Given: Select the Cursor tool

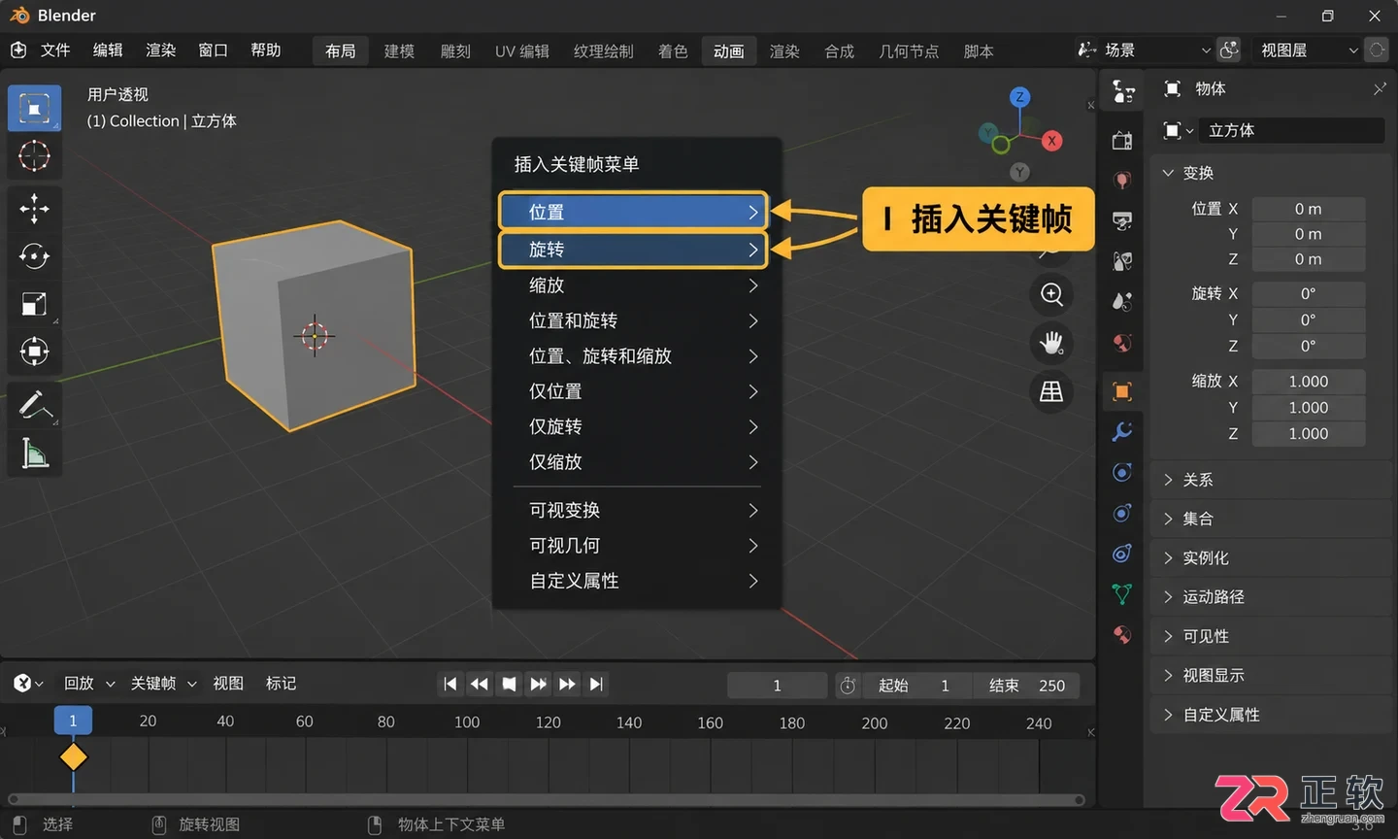Looking at the screenshot, I should (x=34, y=155).
